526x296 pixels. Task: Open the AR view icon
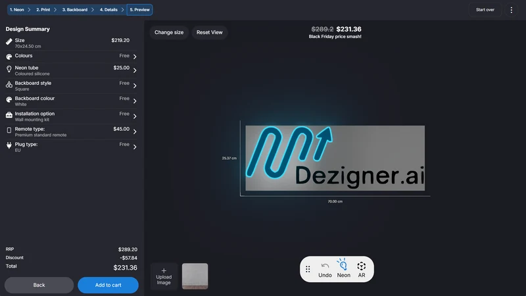361,266
